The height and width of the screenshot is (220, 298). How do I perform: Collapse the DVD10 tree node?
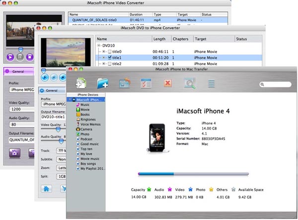[x=98, y=45]
